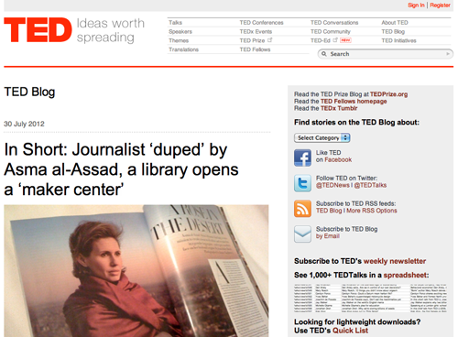Viewport: 458px width, 337px height.
Task: Click the NEW badge beside TED-Ed
Action: (345, 40)
